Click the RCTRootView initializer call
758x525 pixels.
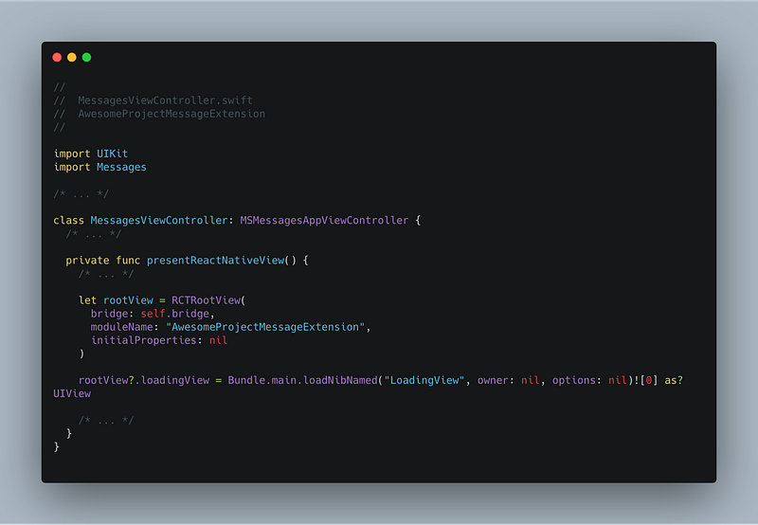click(x=206, y=300)
